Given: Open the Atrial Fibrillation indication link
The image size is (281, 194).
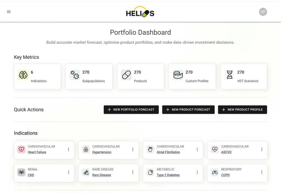Looking at the screenshot, I should point(168,152).
